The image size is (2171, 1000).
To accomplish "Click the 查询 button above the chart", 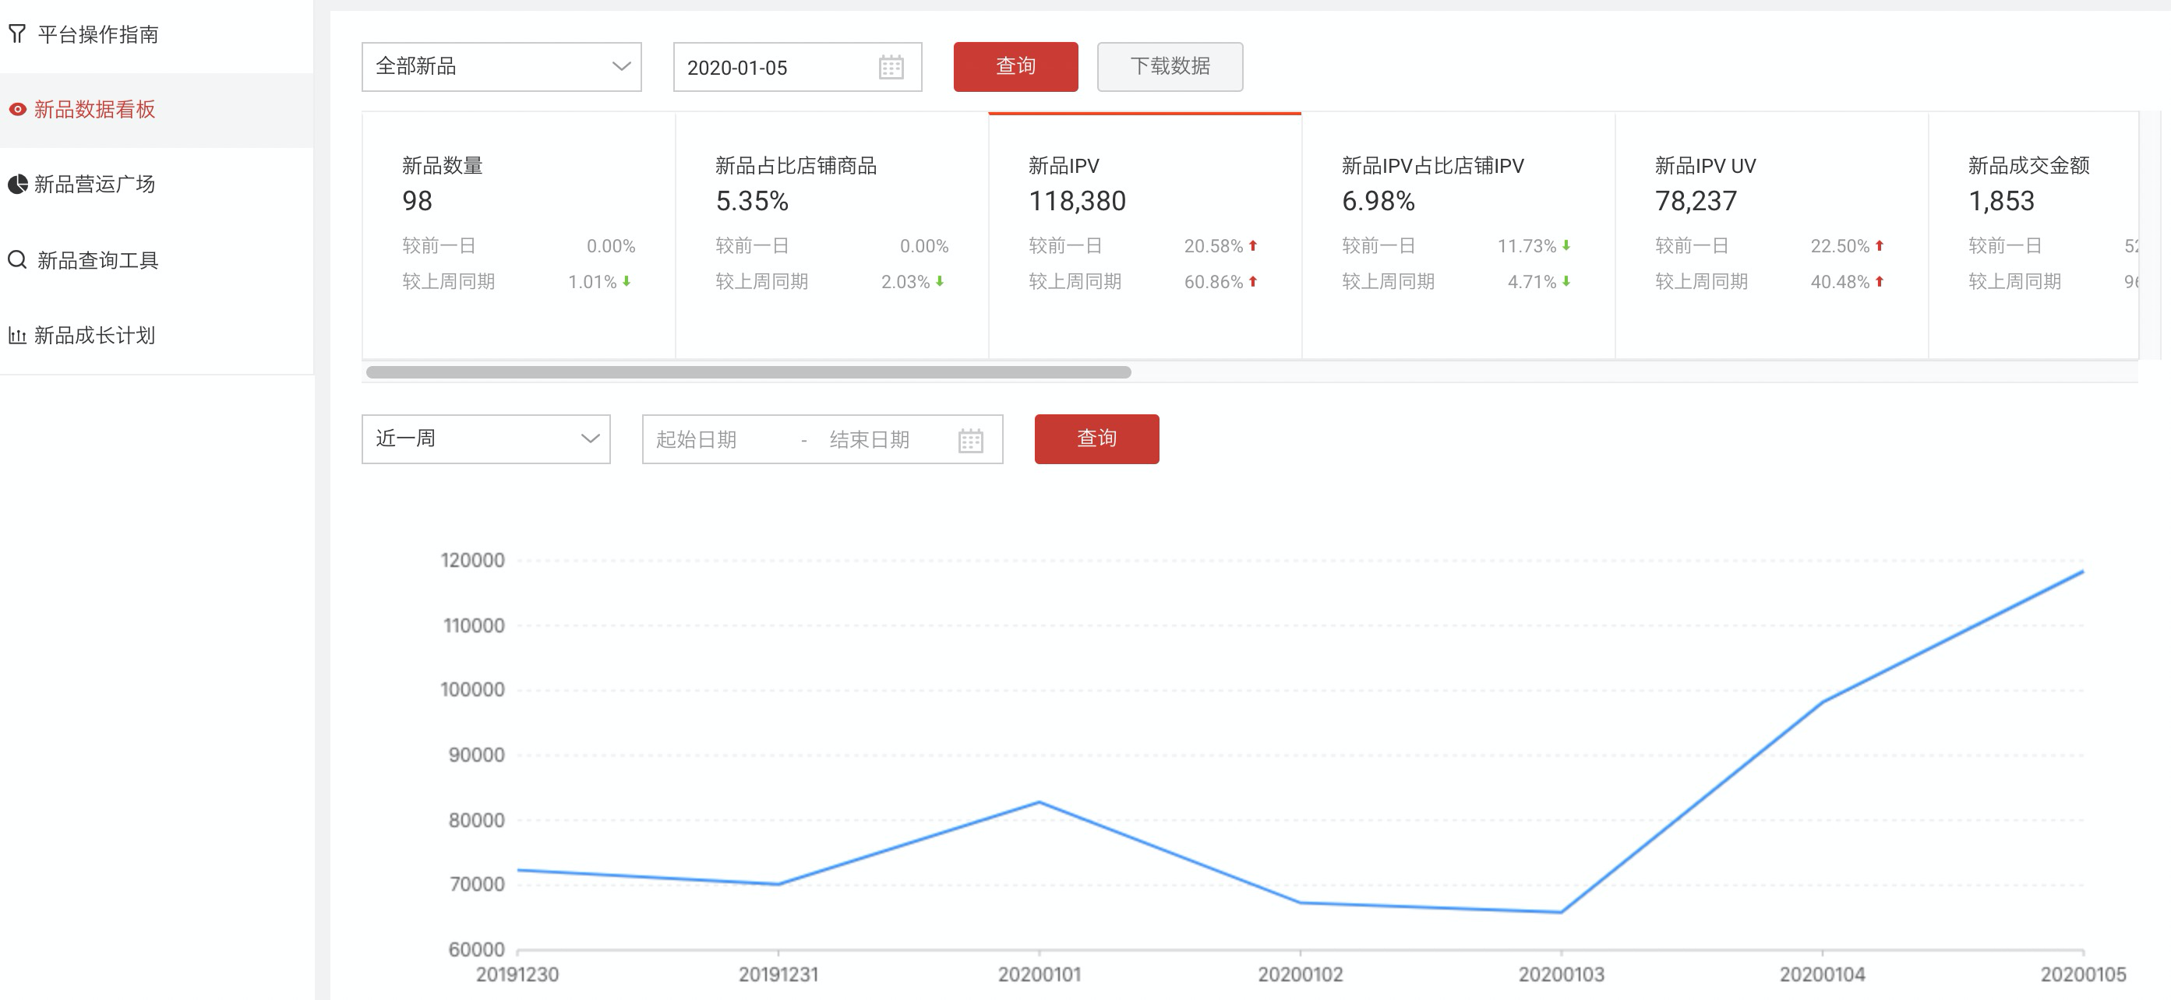I will 1096,439.
